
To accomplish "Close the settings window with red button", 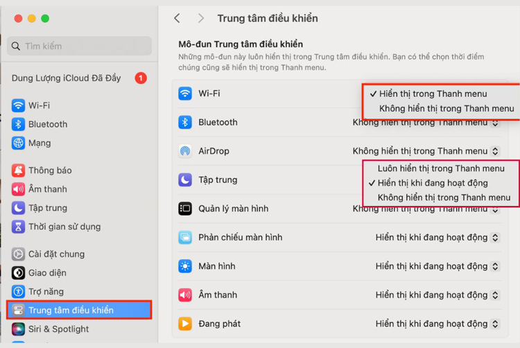I will pos(18,19).
